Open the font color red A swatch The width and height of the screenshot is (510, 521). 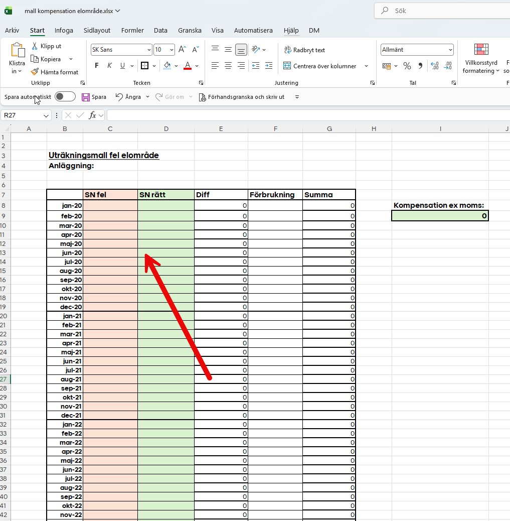click(x=188, y=66)
